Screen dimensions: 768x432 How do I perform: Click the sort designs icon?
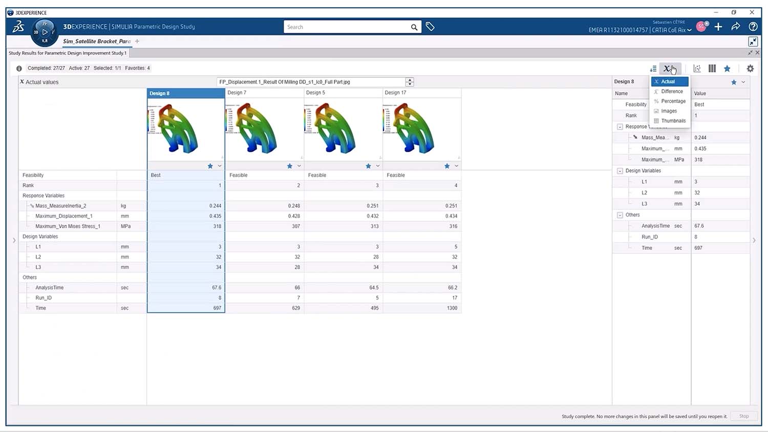(653, 68)
